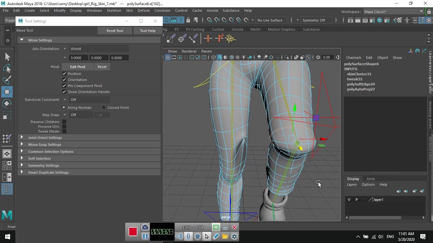Select skinCluster31 in the Channel Box inputs
Viewport: 433px width, 243px height.
(359, 74)
